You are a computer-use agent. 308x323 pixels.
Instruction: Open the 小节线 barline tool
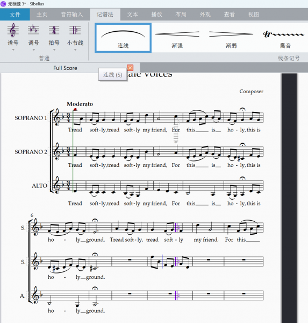pyautogui.click(x=75, y=34)
